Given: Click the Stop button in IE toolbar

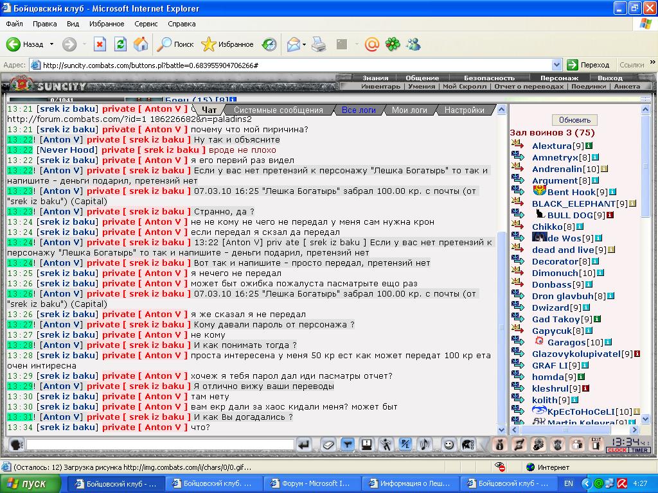Looking at the screenshot, I should tap(100, 44).
